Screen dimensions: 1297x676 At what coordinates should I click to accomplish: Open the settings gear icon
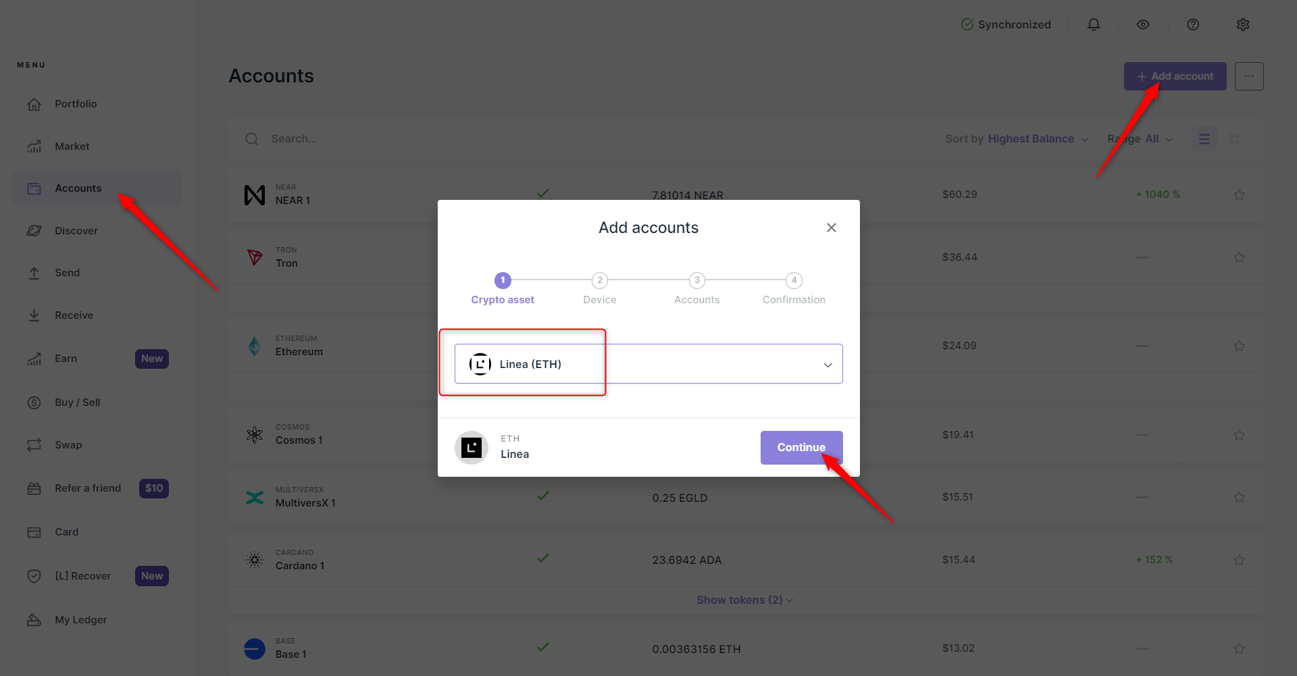(x=1243, y=24)
